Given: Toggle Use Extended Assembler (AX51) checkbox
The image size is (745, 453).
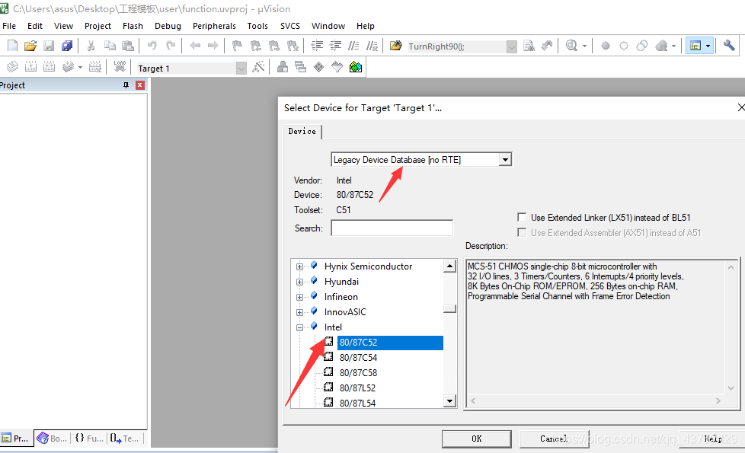Looking at the screenshot, I should [522, 233].
